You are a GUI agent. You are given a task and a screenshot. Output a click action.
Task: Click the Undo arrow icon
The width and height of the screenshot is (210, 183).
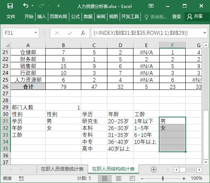[x=26, y=6]
